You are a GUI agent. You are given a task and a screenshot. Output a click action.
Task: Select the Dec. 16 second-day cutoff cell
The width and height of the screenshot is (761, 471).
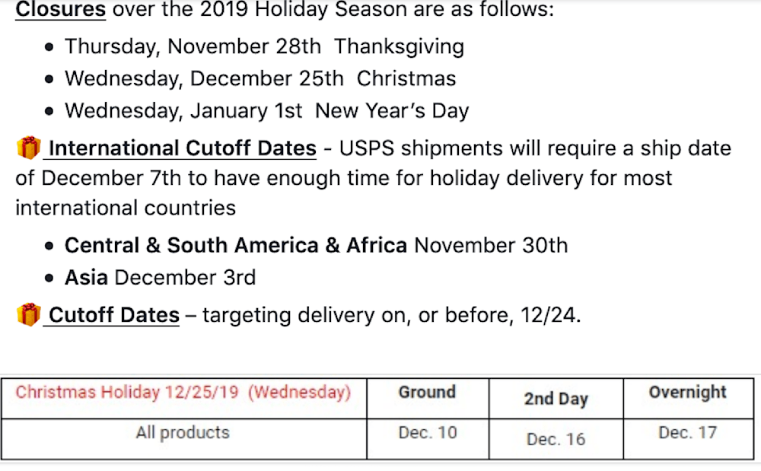[x=556, y=439]
